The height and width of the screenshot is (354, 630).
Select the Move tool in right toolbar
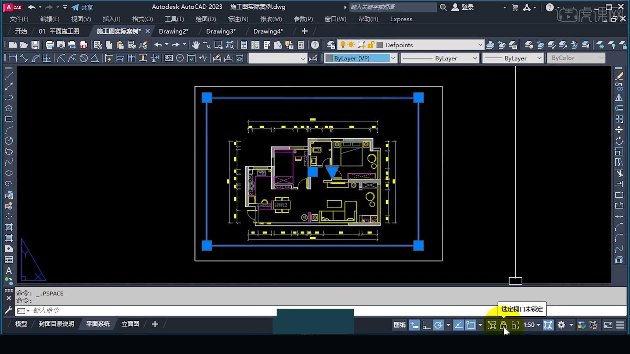coord(619,130)
